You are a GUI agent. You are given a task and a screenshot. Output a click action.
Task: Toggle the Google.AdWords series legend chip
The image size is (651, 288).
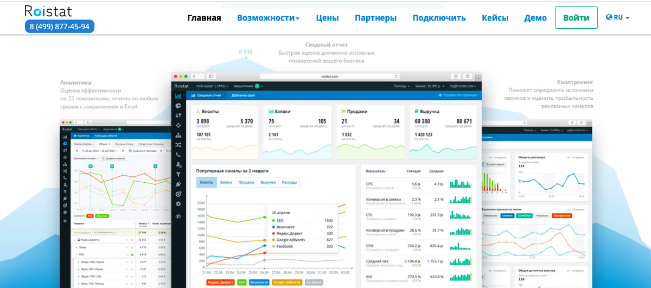coord(287,282)
